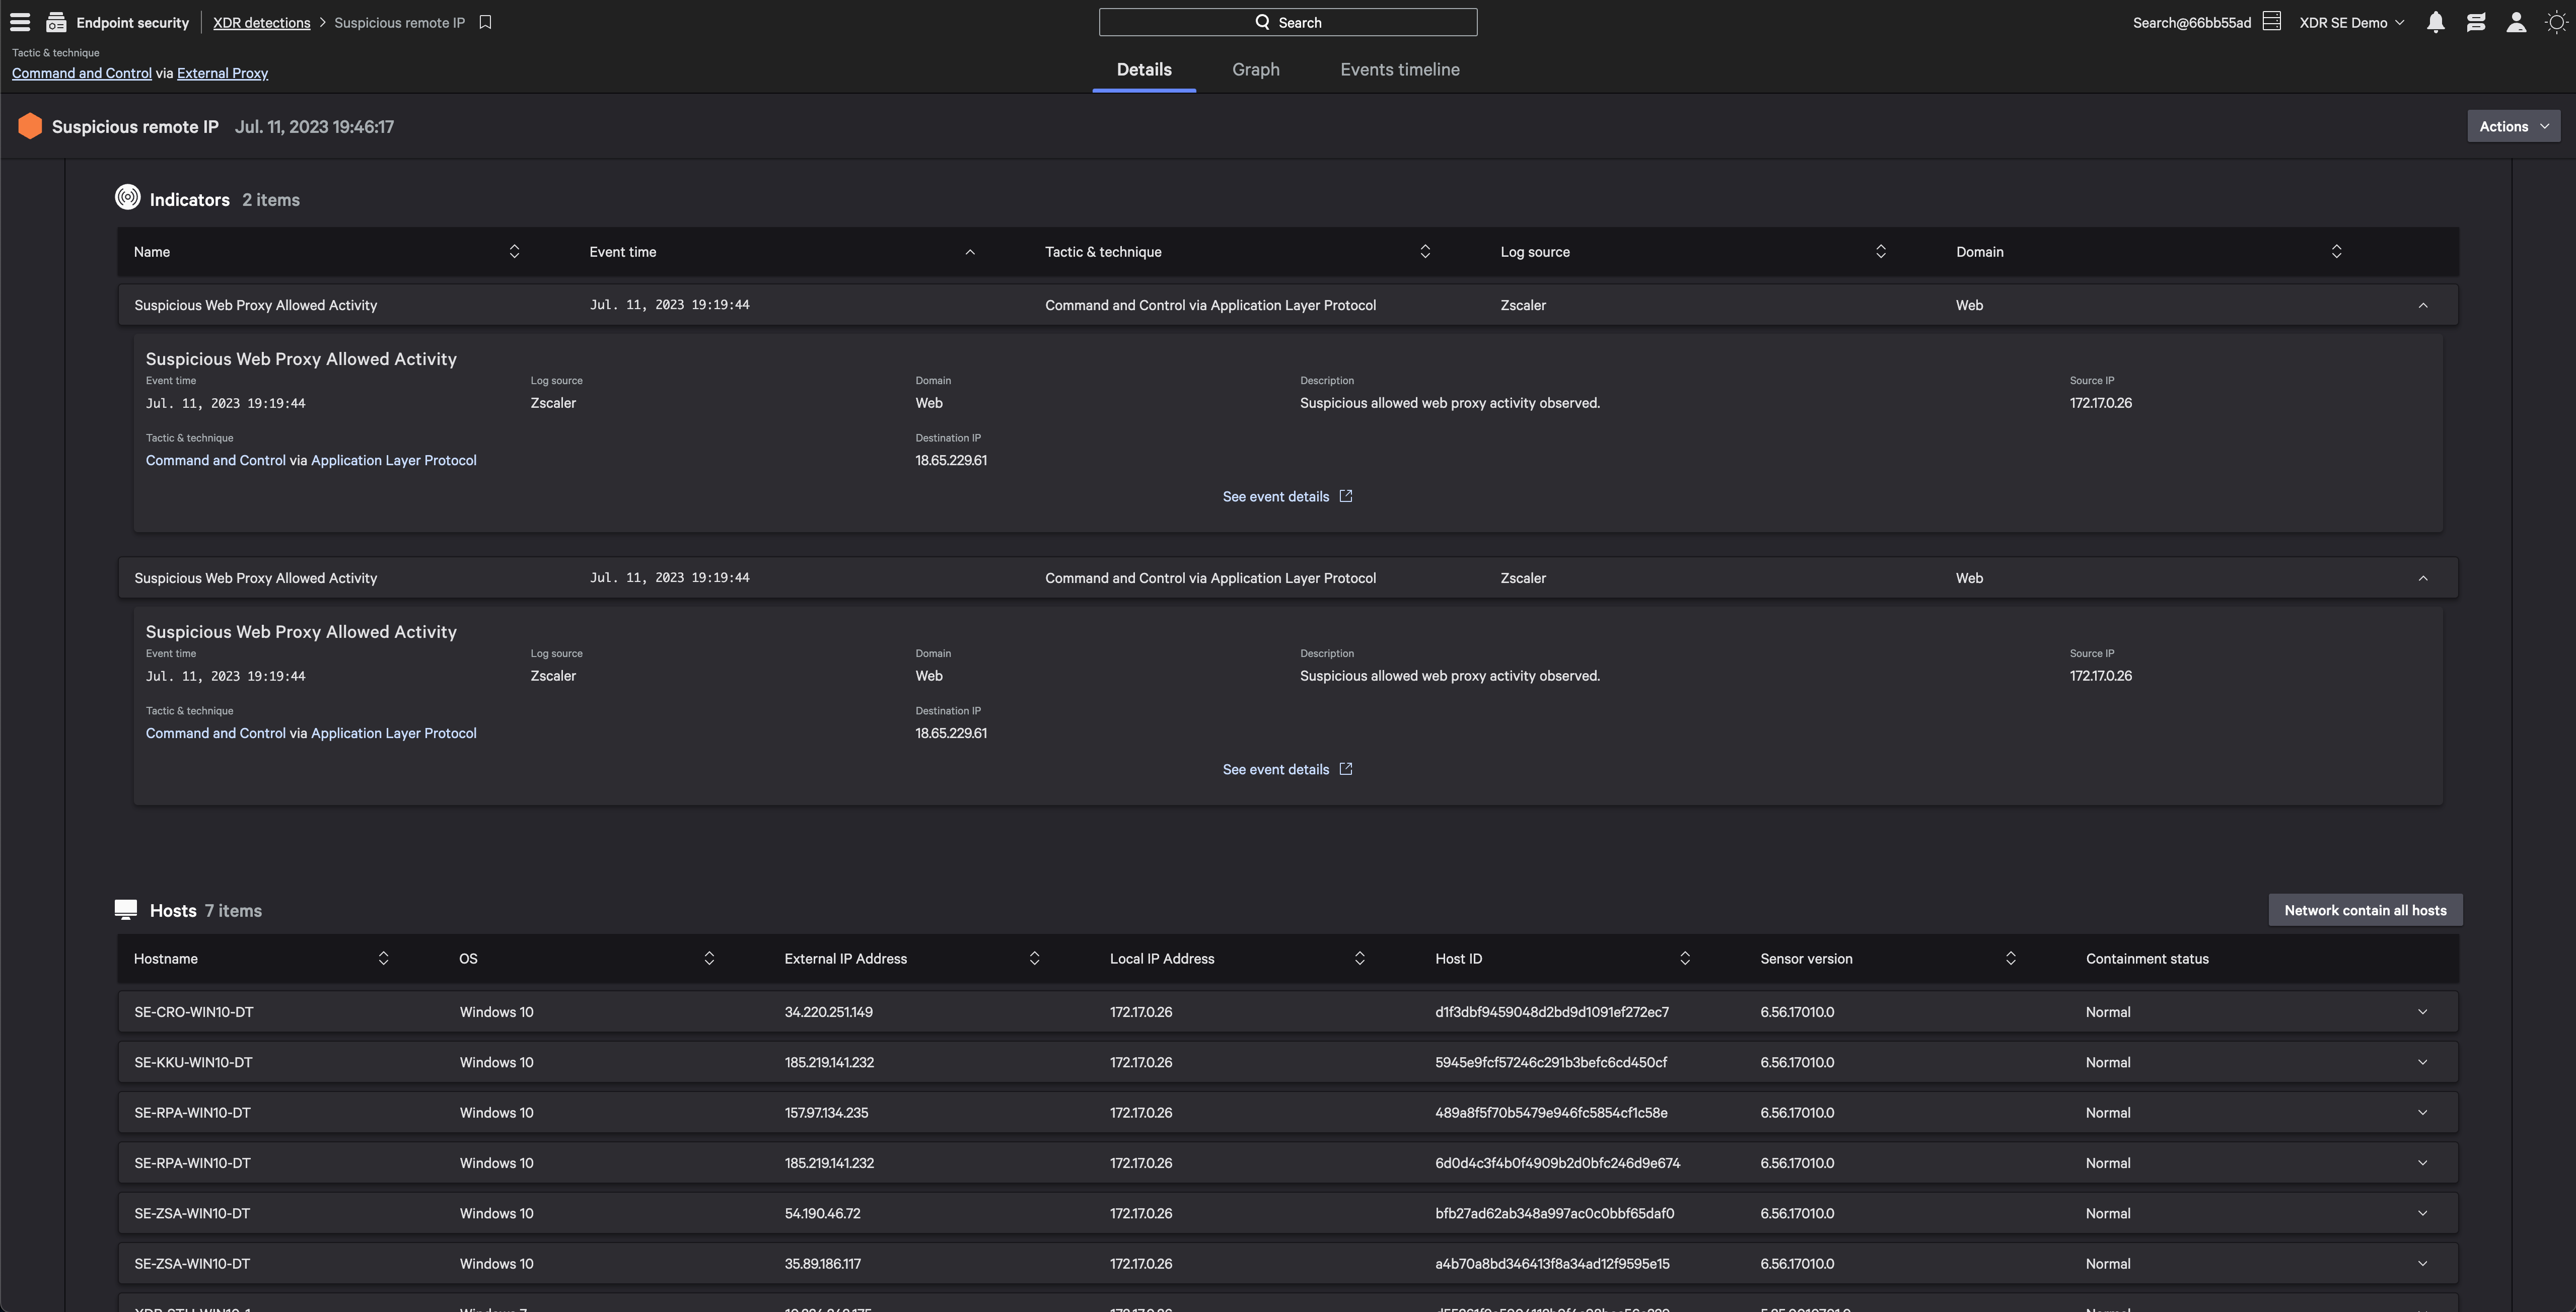This screenshot has width=2576, height=1312.
Task: Open the External Proxy technique link
Action: [222, 73]
